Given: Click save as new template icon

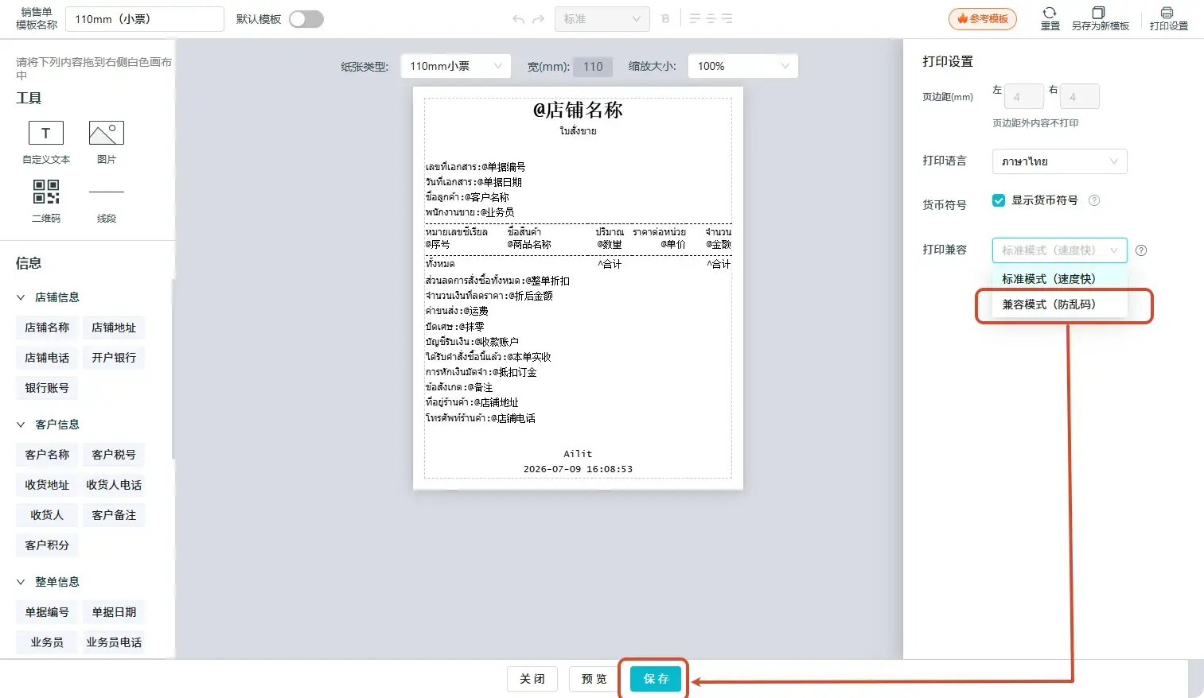Looking at the screenshot, I should click(1099, 13).
